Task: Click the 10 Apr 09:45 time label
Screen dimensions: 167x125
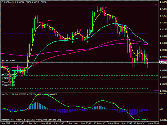Action: point(153,123)
